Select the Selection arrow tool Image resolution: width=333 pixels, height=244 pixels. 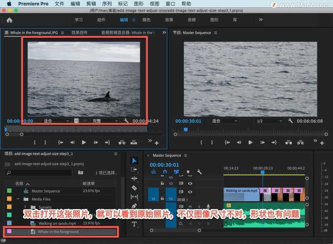coord(134,160)
